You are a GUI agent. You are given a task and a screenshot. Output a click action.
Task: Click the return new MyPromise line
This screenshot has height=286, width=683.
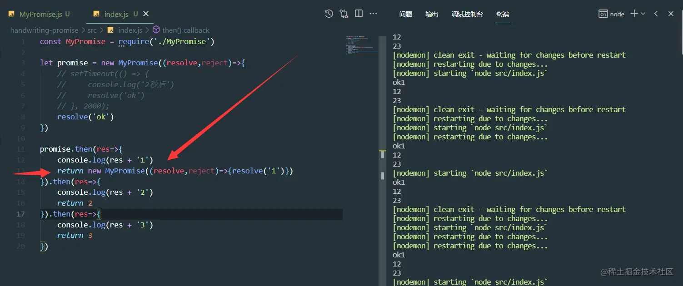coord(175,171)
